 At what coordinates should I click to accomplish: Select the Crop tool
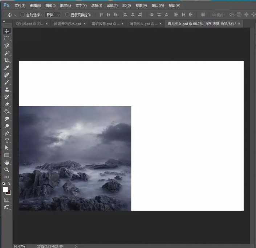coord(7,61)
